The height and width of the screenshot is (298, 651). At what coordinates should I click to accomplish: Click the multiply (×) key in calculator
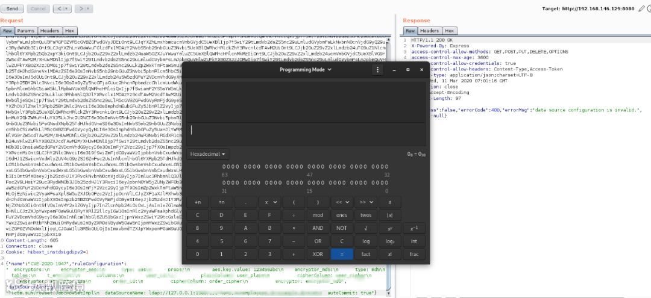(294, 228)
